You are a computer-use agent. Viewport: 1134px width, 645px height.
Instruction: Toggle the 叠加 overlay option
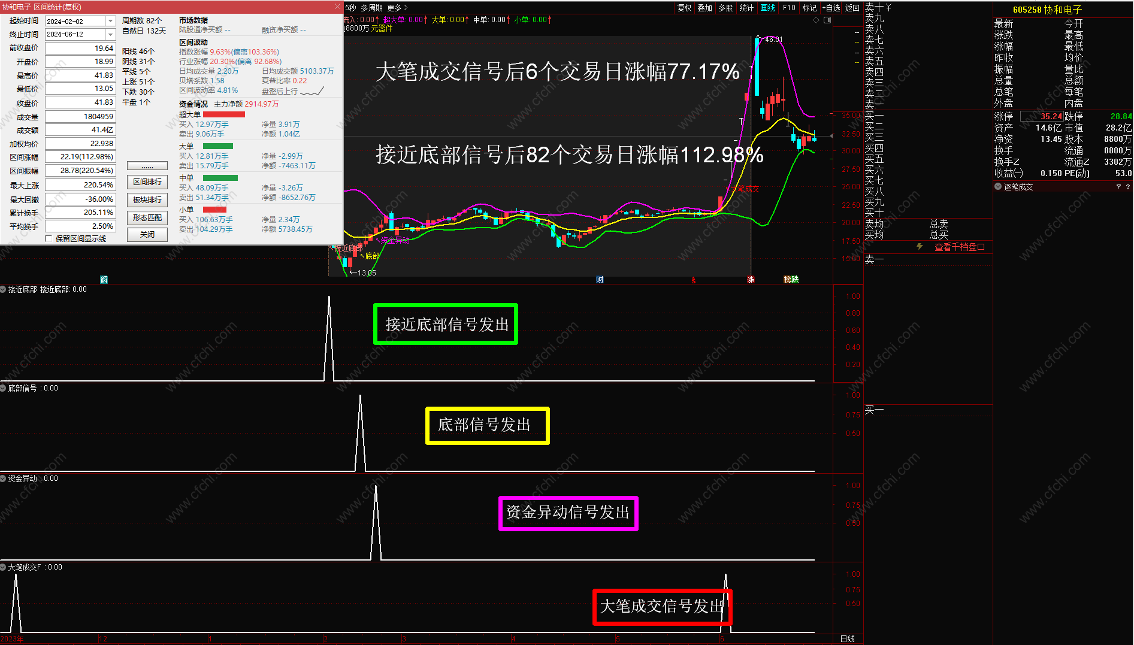tap(705, 8)
